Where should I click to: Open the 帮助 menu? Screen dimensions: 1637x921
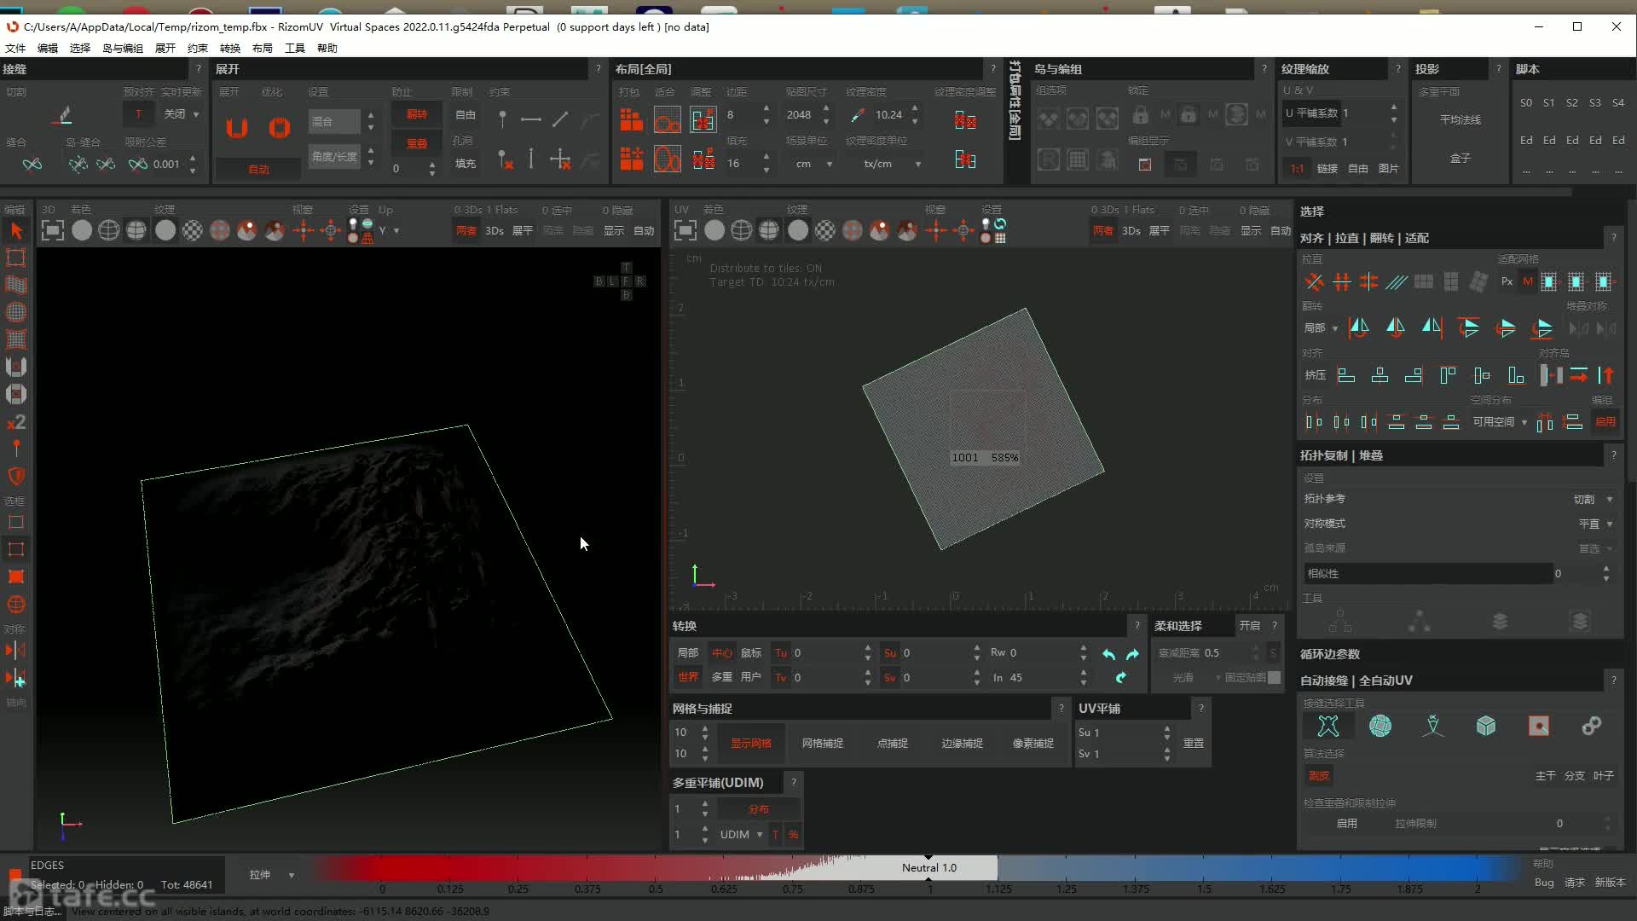[327, 49]
